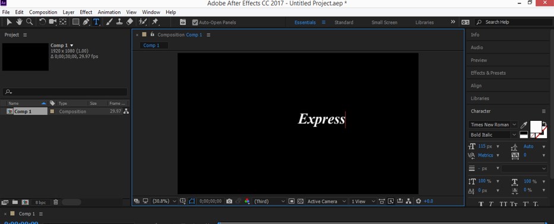Image resolution: width=554 pixels, height=224 pixels.
Task: Select the Selection arrow tool
Action: click(9, 22)
